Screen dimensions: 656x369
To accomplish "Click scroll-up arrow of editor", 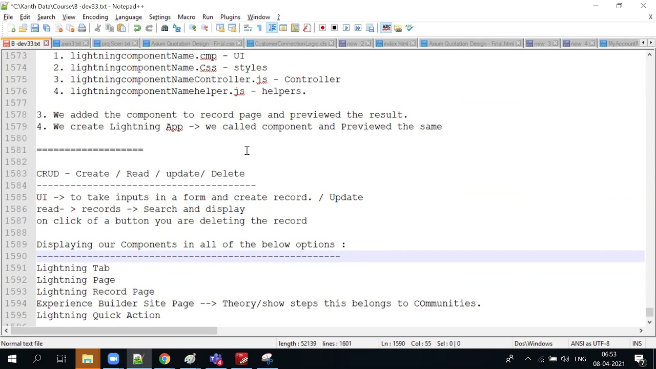I will [649, 55].
